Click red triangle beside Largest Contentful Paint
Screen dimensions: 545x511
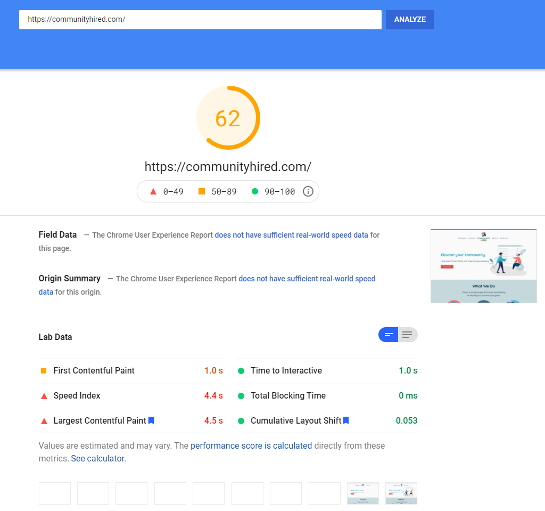coord(44,421)
